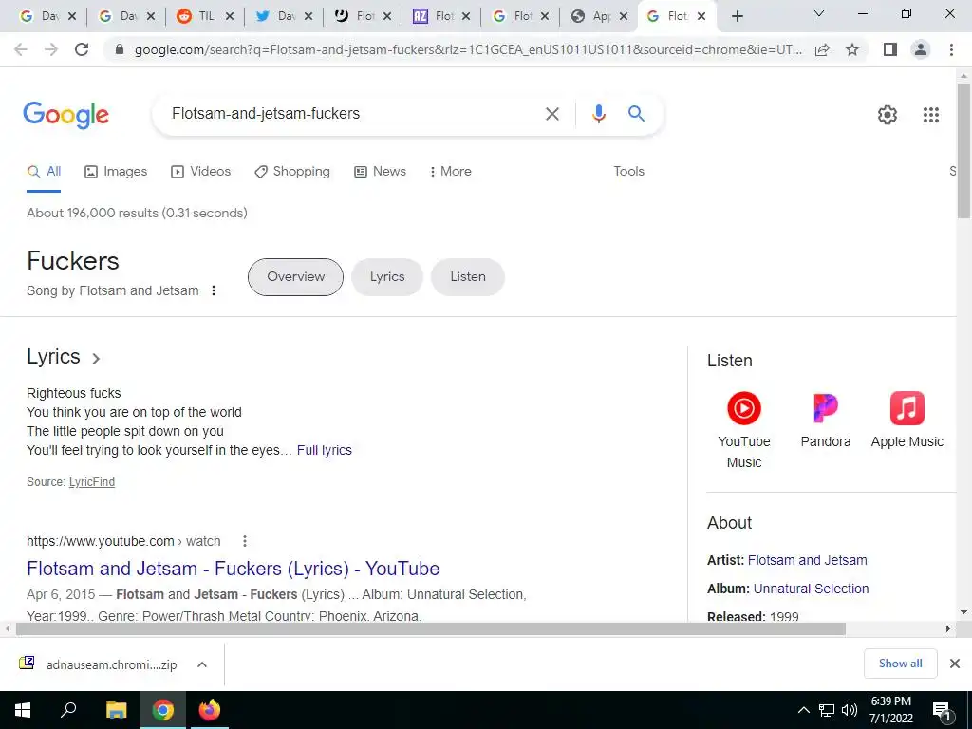Open notification center on taskbar
The width and height of the screenshot is (972, 729).
point(942,710)
